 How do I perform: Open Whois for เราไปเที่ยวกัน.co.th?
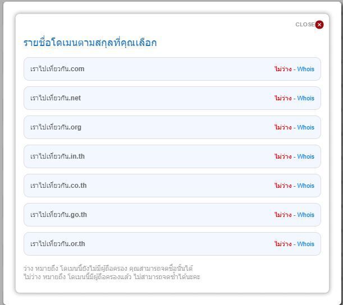point(305,186)
